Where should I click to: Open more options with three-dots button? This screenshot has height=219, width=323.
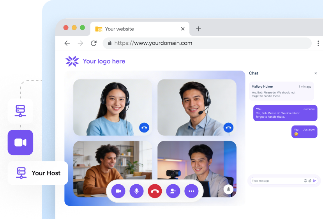click(191, 191)
